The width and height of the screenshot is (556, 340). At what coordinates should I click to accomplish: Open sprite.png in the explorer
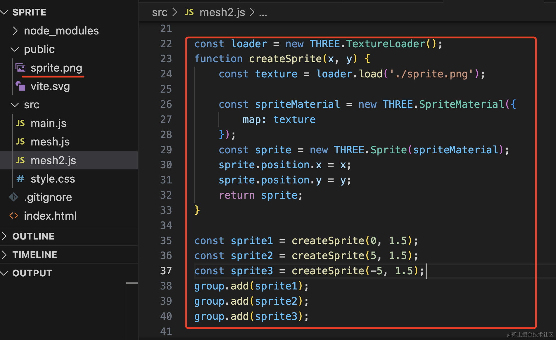[x=56, y=68]
